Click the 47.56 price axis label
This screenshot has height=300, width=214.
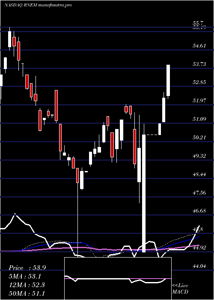199,193
